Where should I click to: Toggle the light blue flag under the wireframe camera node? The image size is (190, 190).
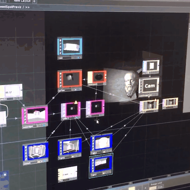44,161
